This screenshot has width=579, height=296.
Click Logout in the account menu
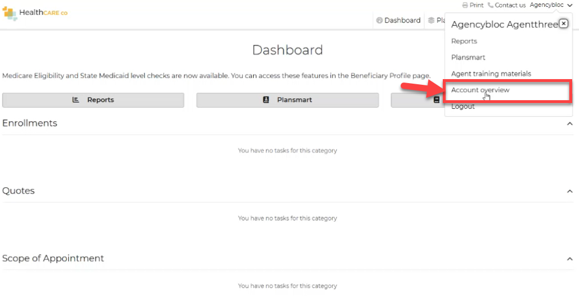coord(463,106)
